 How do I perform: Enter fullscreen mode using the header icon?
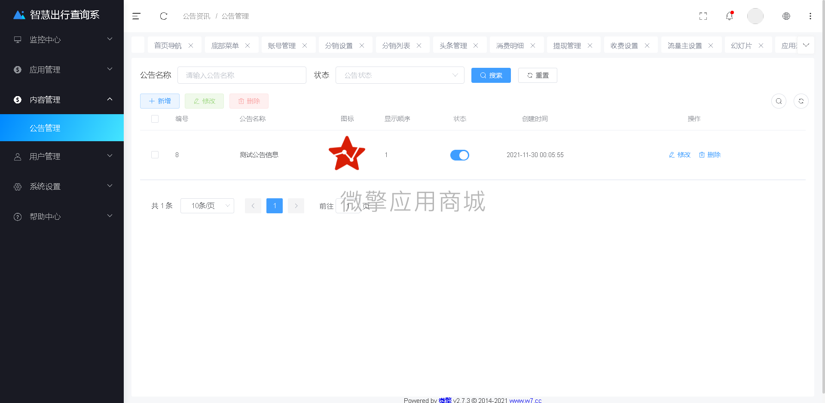pos(703,16)
